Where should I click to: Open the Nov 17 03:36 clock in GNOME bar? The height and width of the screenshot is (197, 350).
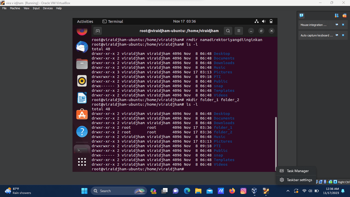(184, 21)
